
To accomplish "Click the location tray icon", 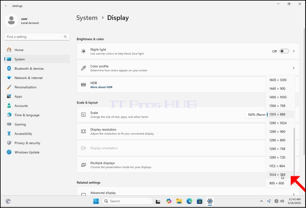I will pos(269,201).
